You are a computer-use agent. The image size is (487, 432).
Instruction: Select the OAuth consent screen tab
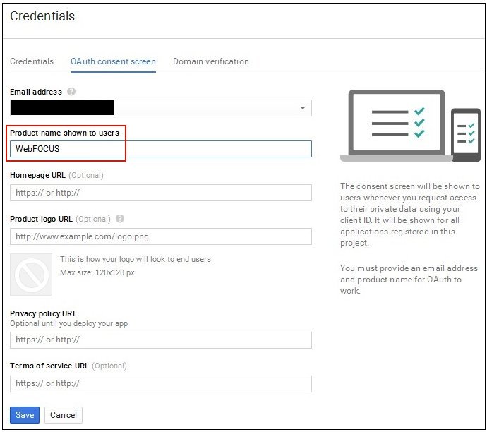tap(113, 61)
